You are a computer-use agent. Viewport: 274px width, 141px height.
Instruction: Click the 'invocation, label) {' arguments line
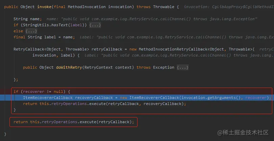click(x=56, y=55)
